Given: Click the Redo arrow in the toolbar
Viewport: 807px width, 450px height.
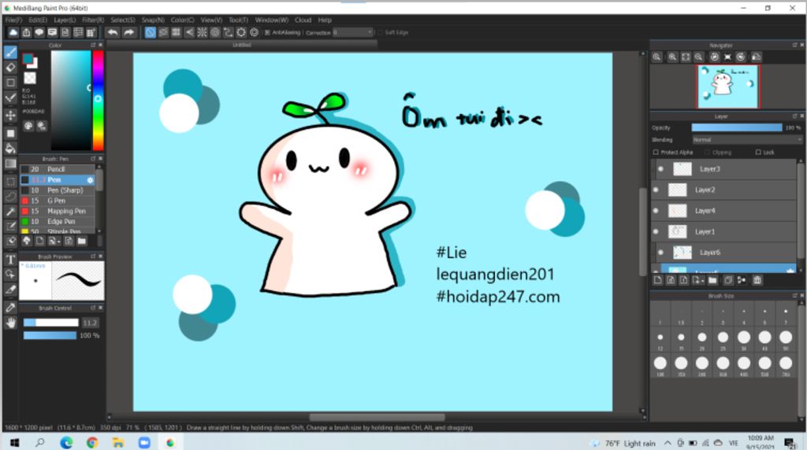Looking at the screenshot, I should pyautogui.click(x=128, y=32).
